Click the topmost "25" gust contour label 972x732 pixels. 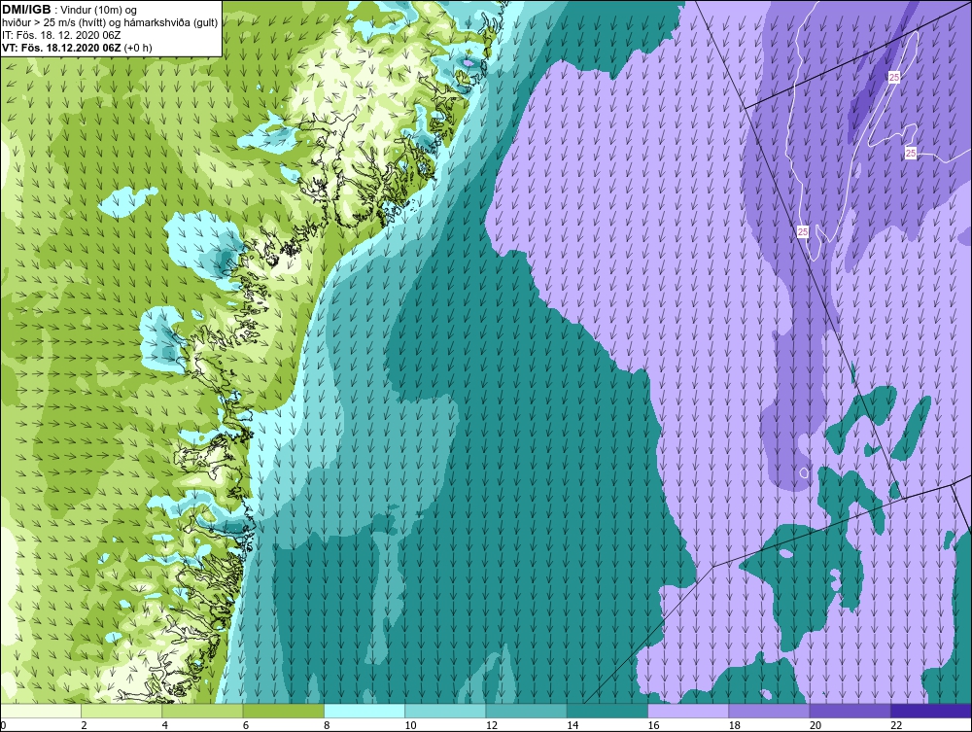pyautogui.click(x=894, y=78)
